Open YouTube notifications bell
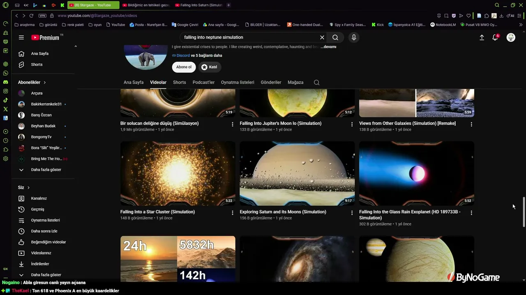This screenshot has height=295, width=526. coord(496,37)
